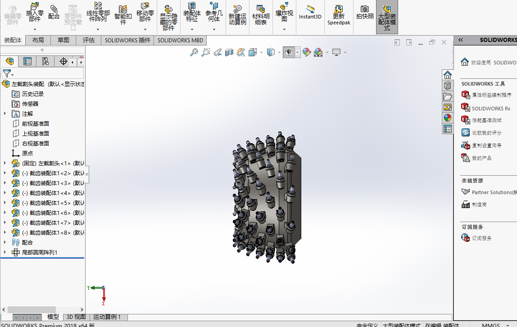Click Insert Components (插入零部件) icon

tap(35, 12)
